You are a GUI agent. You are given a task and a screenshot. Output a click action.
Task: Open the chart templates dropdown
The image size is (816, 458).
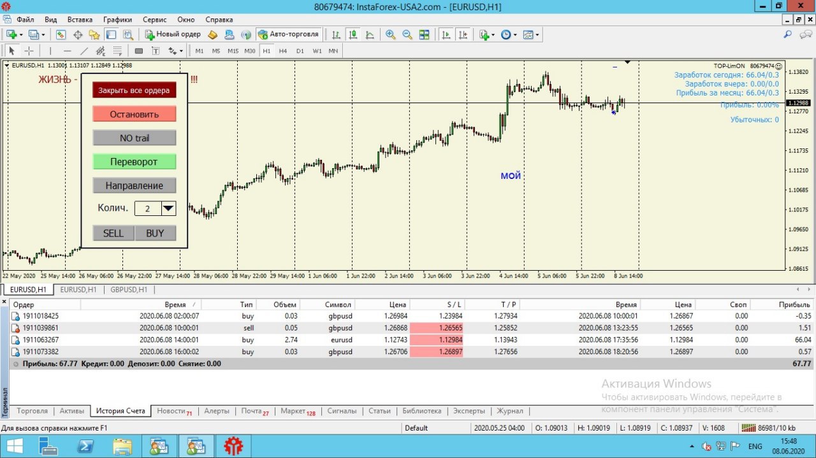(x=530, y=34)
